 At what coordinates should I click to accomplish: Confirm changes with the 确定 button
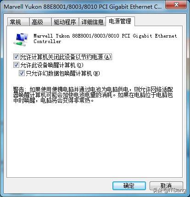129,186
